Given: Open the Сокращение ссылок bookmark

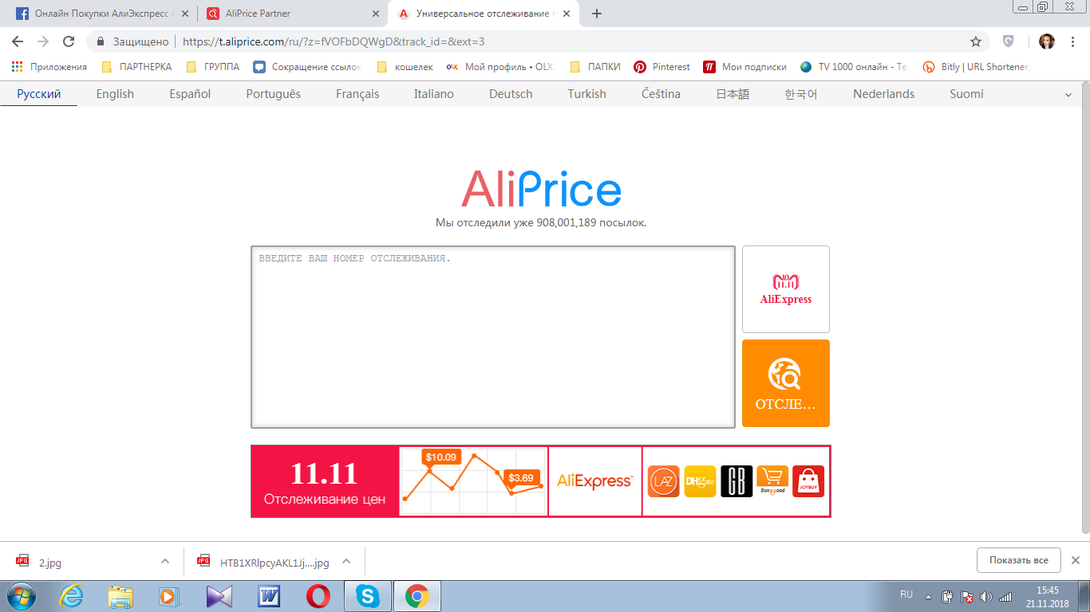Looking at the screenshot, I should (x=307, y=67).
